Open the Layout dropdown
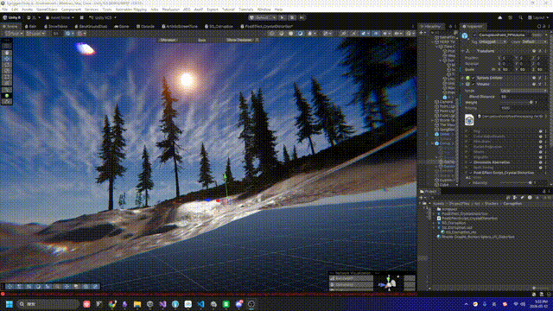 pyautogui.click(x=538, y=17)
